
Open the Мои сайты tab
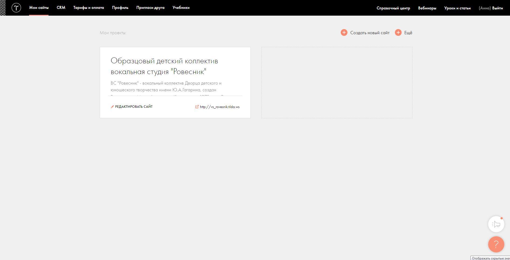pos(39,8)
